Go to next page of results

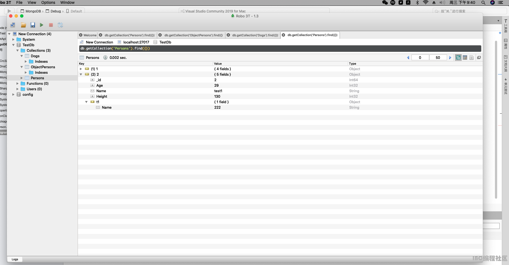click(x=450, y=58)
